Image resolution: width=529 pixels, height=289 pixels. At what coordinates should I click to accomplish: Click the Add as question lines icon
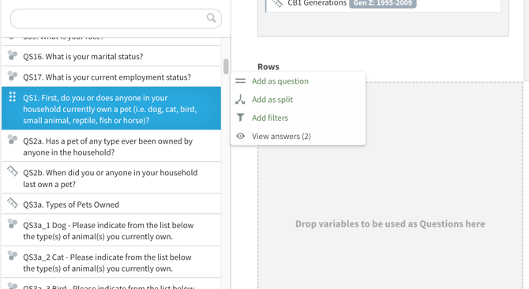click(x=241, y=81)
